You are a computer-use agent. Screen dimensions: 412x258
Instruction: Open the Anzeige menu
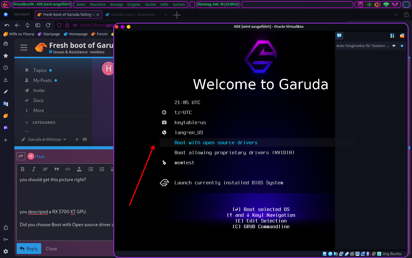(x=116, y=4)
